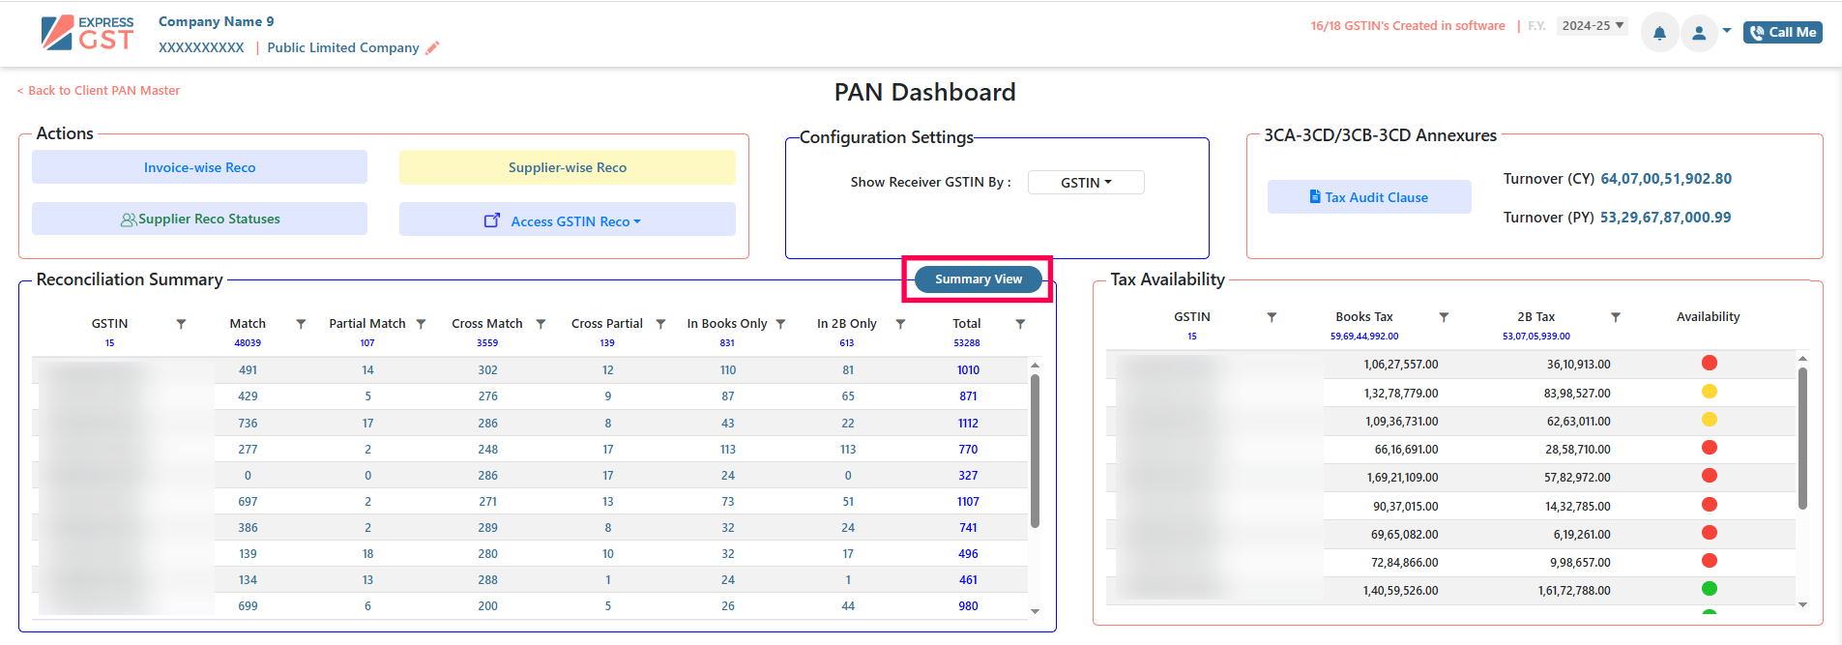The height and width of the screenshot is (645, 1842).
Task: Click yellow availability dot for 1,32,78,779.00 row
Action: 1709,392
